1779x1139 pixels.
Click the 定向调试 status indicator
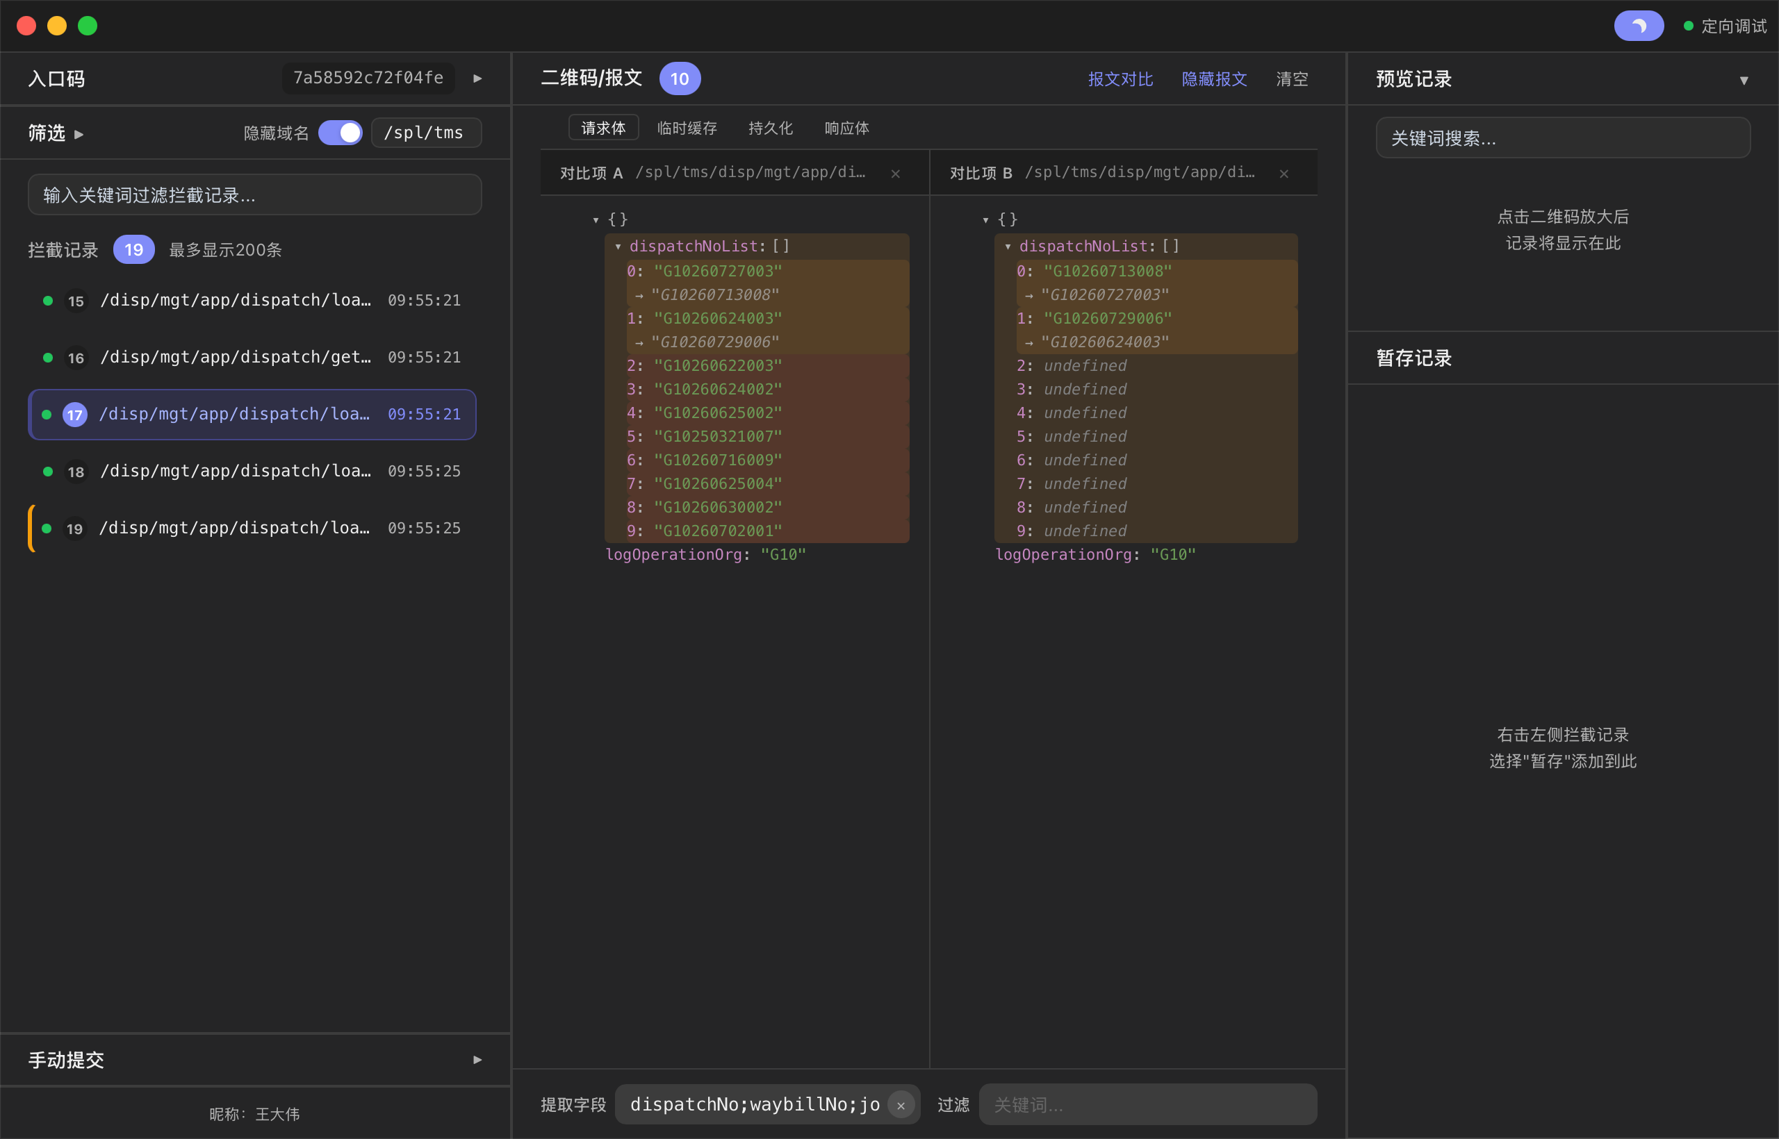pyautogui.click(x=1725, y=26)
